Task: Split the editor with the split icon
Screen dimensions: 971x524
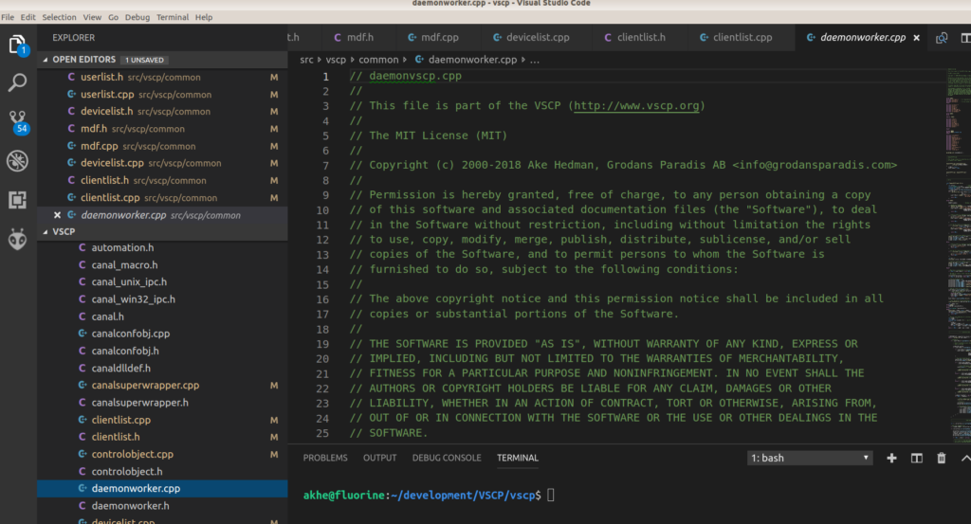Action: pos(965,38)
